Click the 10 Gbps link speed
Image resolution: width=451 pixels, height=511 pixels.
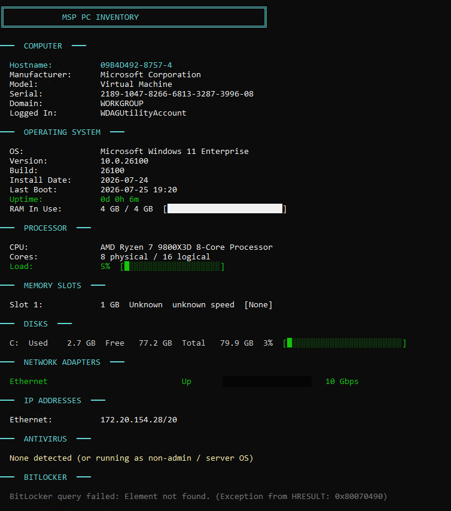pos(342,382)
